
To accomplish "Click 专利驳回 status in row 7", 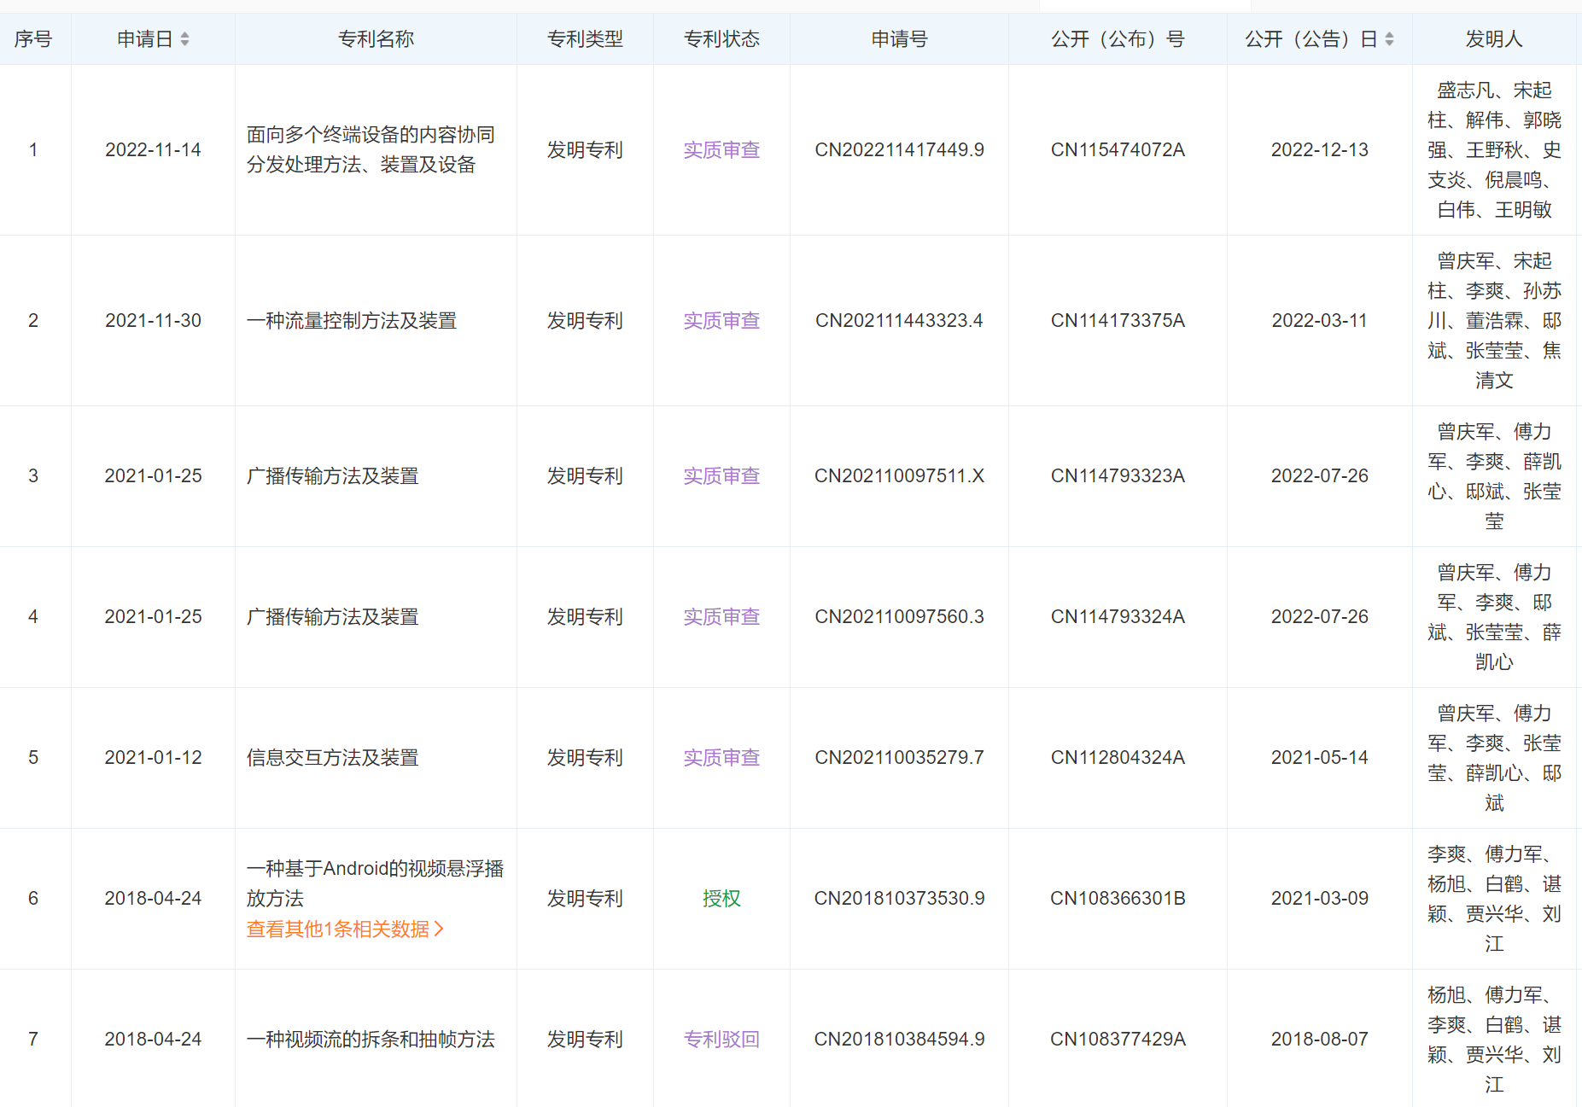I will 721,1040.
